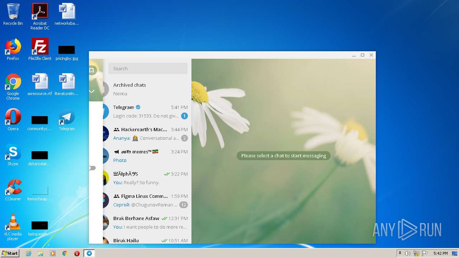
Task: Click unread badge 12 on Figma Linux chat
Action: (184, 205)
